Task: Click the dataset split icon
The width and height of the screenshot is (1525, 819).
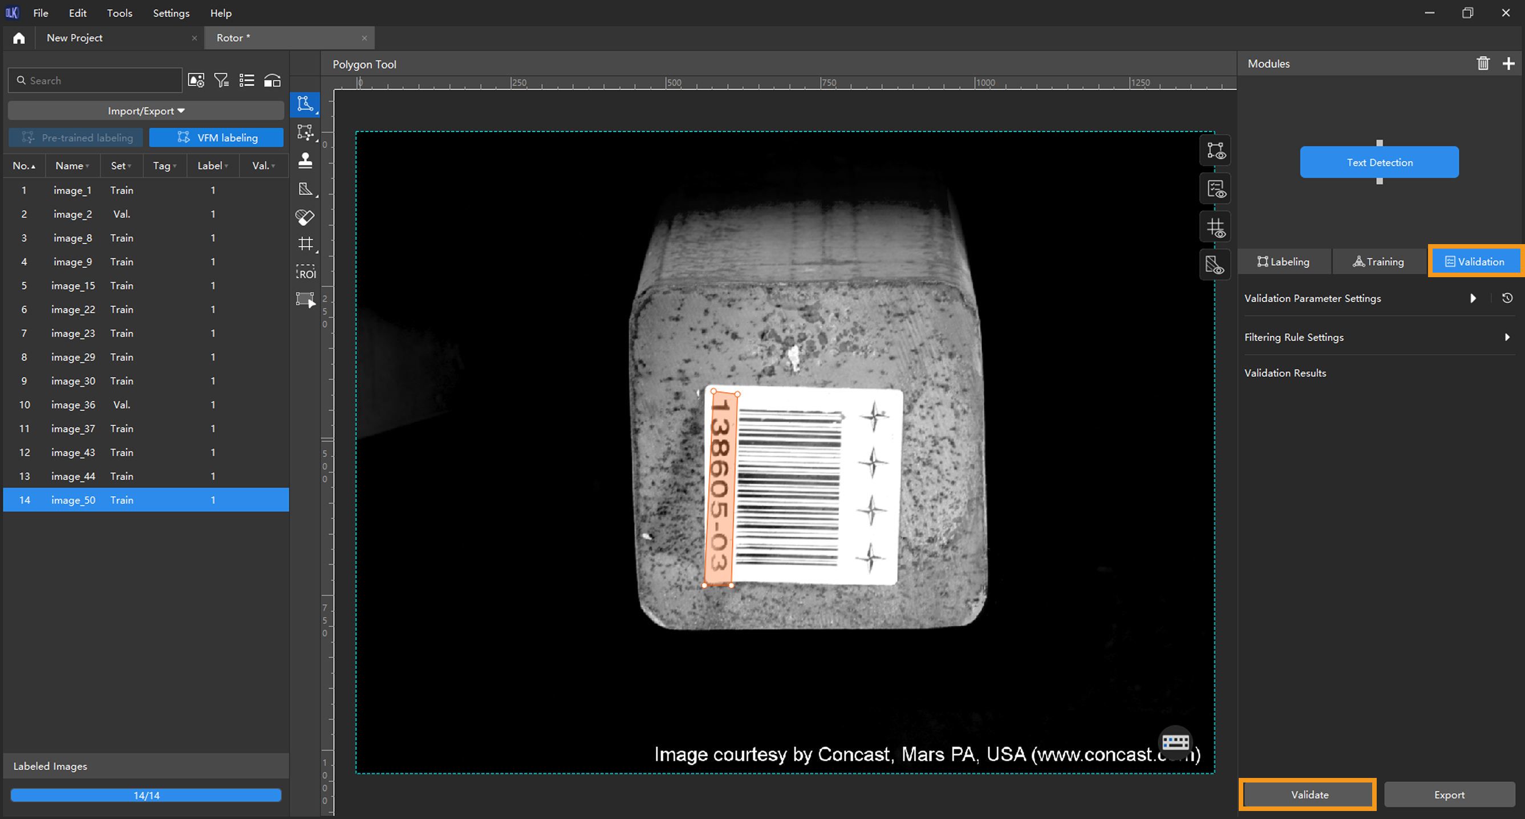Action: tap(273, 80)
